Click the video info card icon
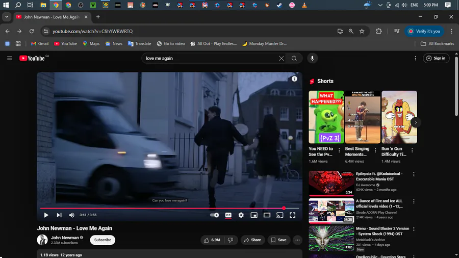 point(294,79)
